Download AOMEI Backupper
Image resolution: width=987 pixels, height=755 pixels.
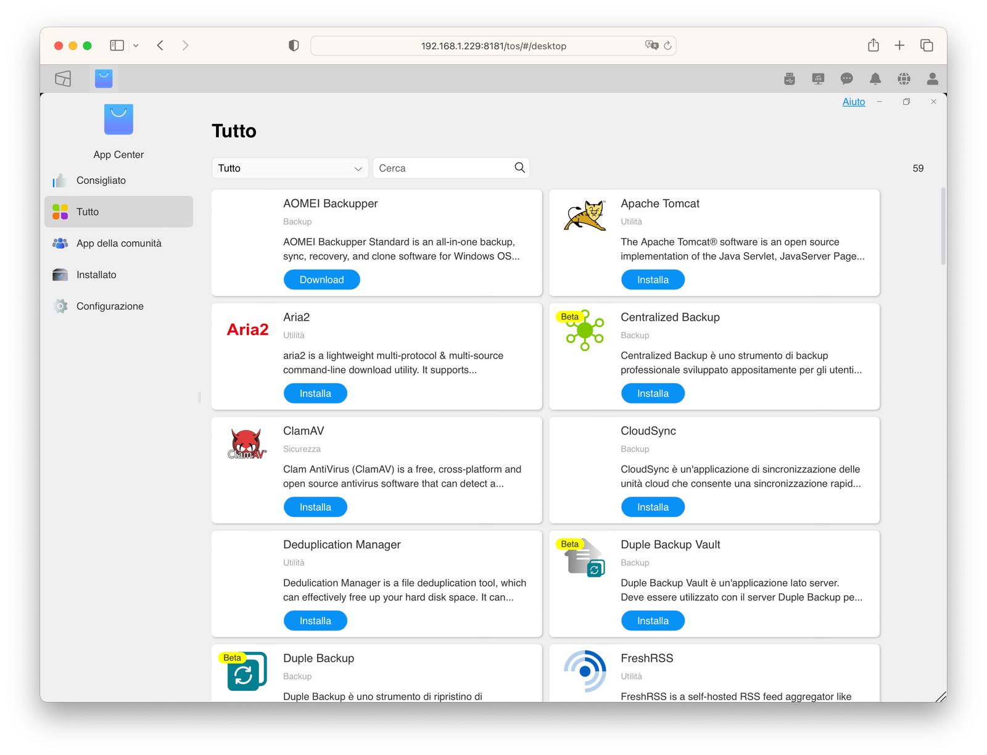(x=321, y=279)
